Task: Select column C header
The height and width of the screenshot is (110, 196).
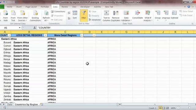Action: (65, 32)
